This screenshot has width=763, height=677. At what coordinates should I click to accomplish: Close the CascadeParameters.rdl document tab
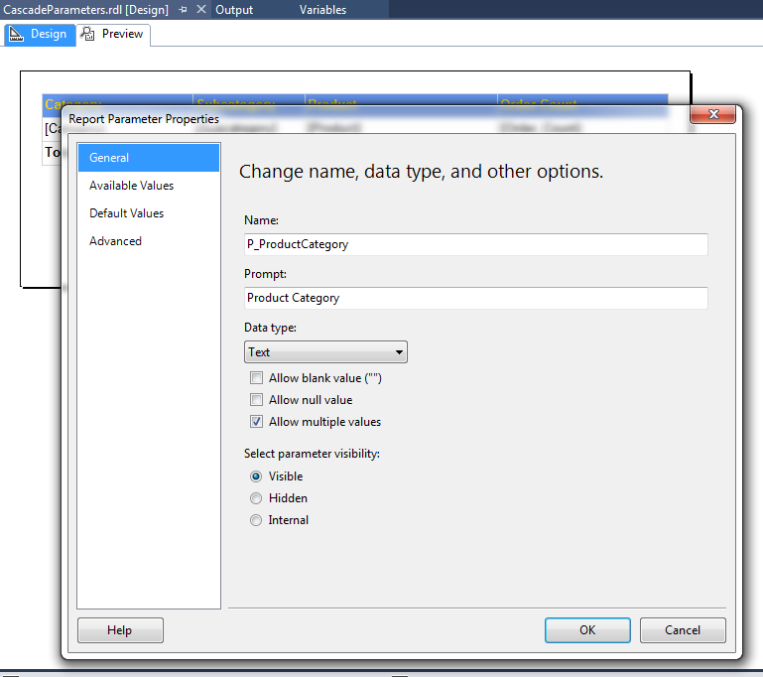coord(200,10)
